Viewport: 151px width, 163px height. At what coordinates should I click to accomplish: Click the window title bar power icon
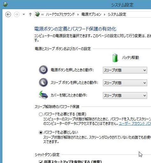click(x=5, y=4)
